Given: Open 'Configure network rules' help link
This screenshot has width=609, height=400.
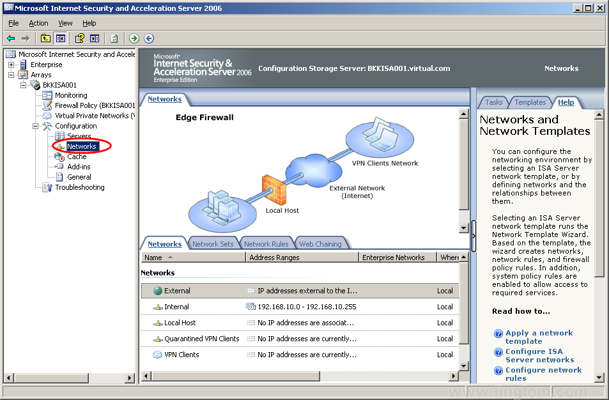Looking at the screenshot, I should [543, 374].
